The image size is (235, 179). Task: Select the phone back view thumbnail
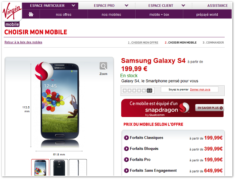pyautogui.click(x=59, y=168)
